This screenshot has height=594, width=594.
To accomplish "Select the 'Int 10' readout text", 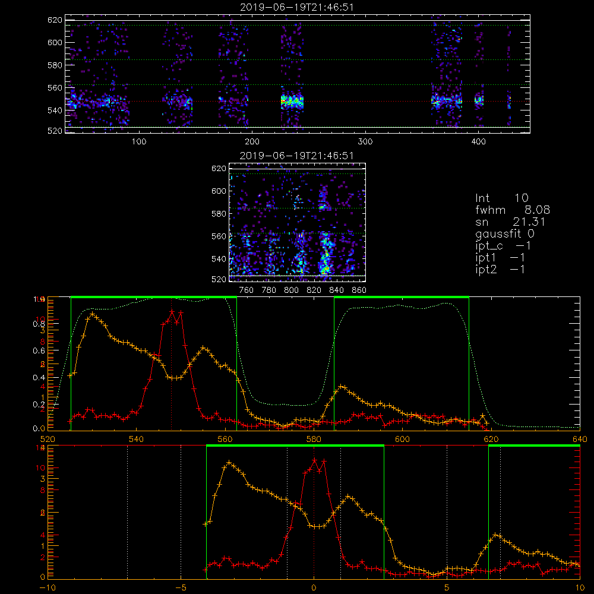I will coord(502,198).
